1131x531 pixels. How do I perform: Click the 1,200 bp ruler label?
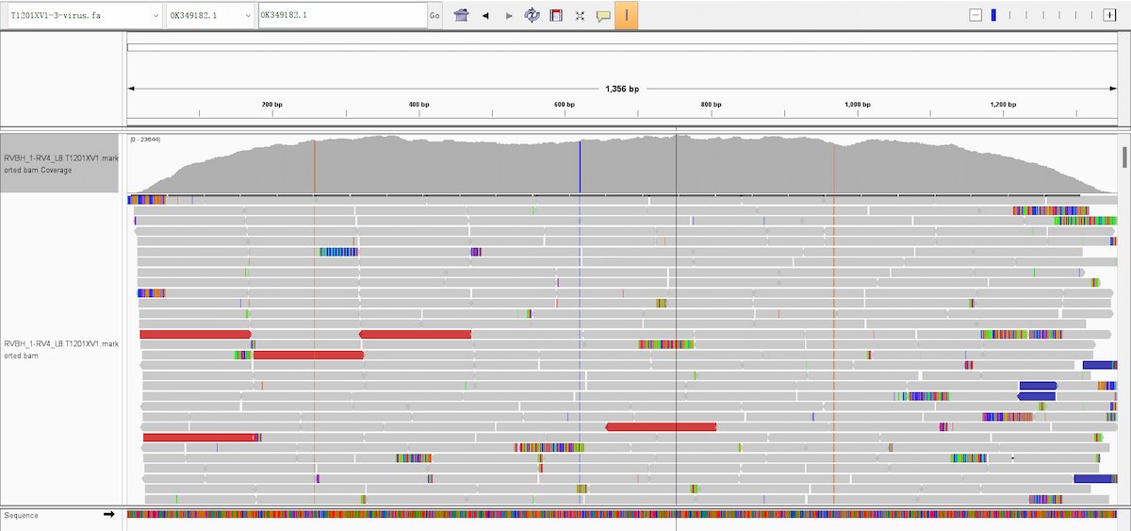(1003, 104)
